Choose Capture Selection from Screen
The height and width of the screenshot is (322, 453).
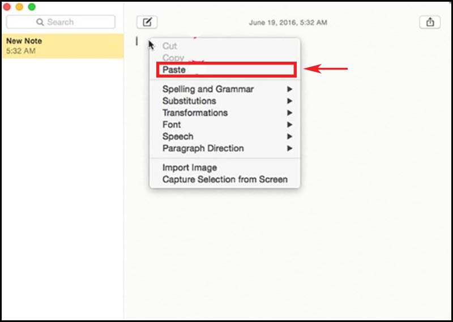tap(225, 179)
